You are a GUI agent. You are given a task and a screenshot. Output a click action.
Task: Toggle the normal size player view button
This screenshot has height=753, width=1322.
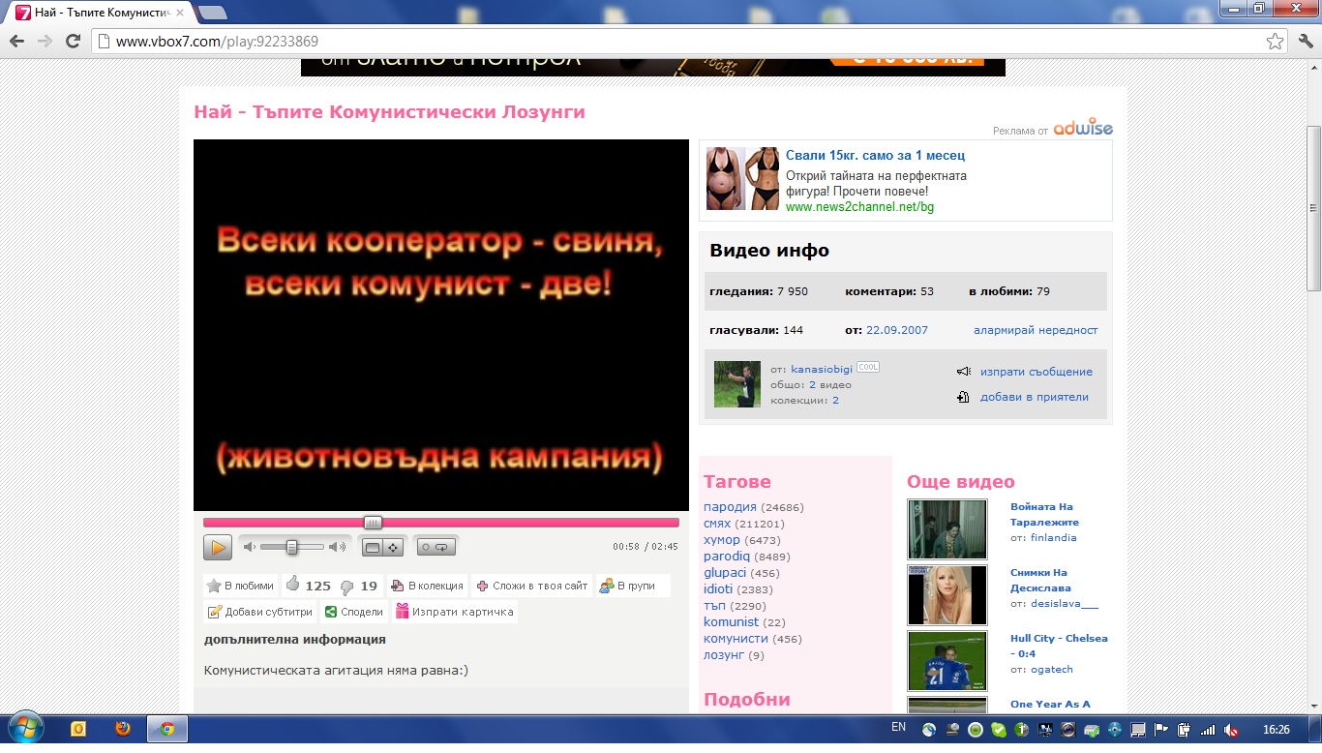click(x=373, y=547)
